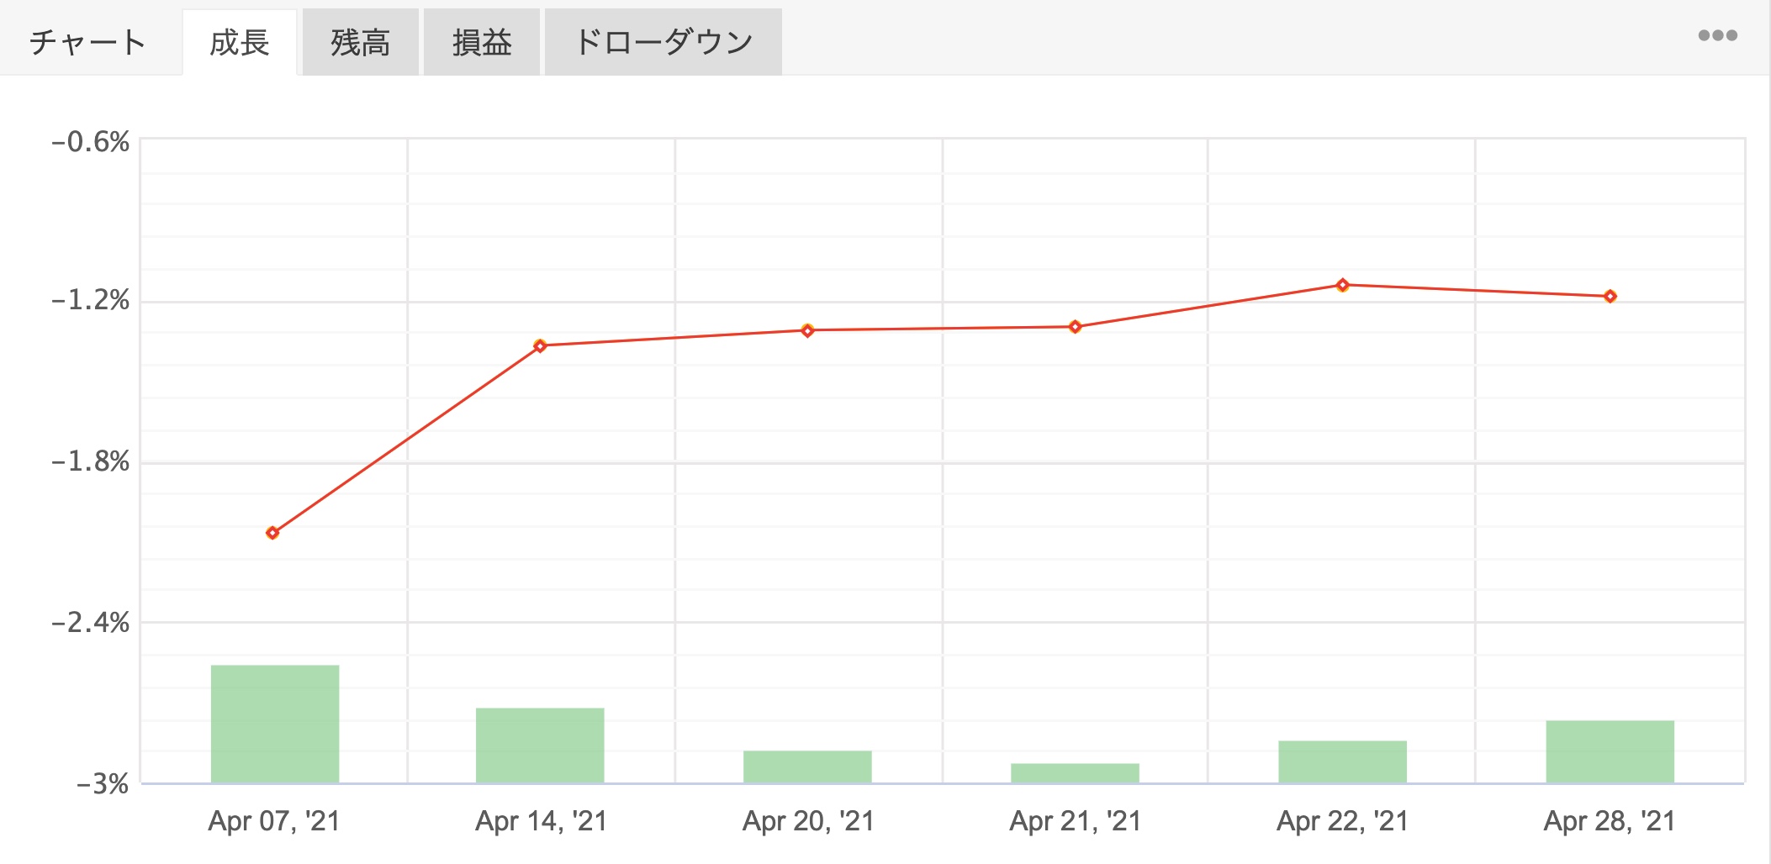Viewport: 1771px width, 864px height.
Task: Click the Apr 28, '21 axis label
Action: (1610, 820)
